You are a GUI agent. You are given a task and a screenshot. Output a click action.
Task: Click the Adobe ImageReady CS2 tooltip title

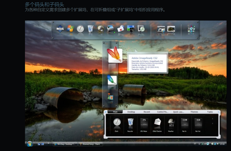click(144, 58)
